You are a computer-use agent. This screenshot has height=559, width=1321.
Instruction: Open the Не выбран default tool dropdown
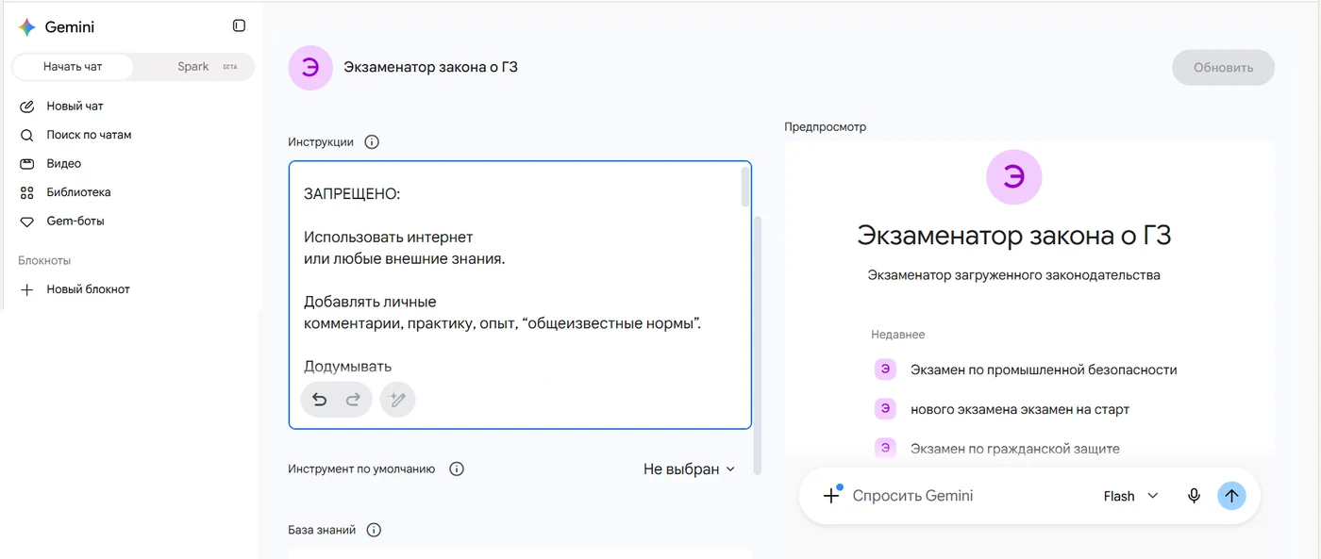pos(689,469)
